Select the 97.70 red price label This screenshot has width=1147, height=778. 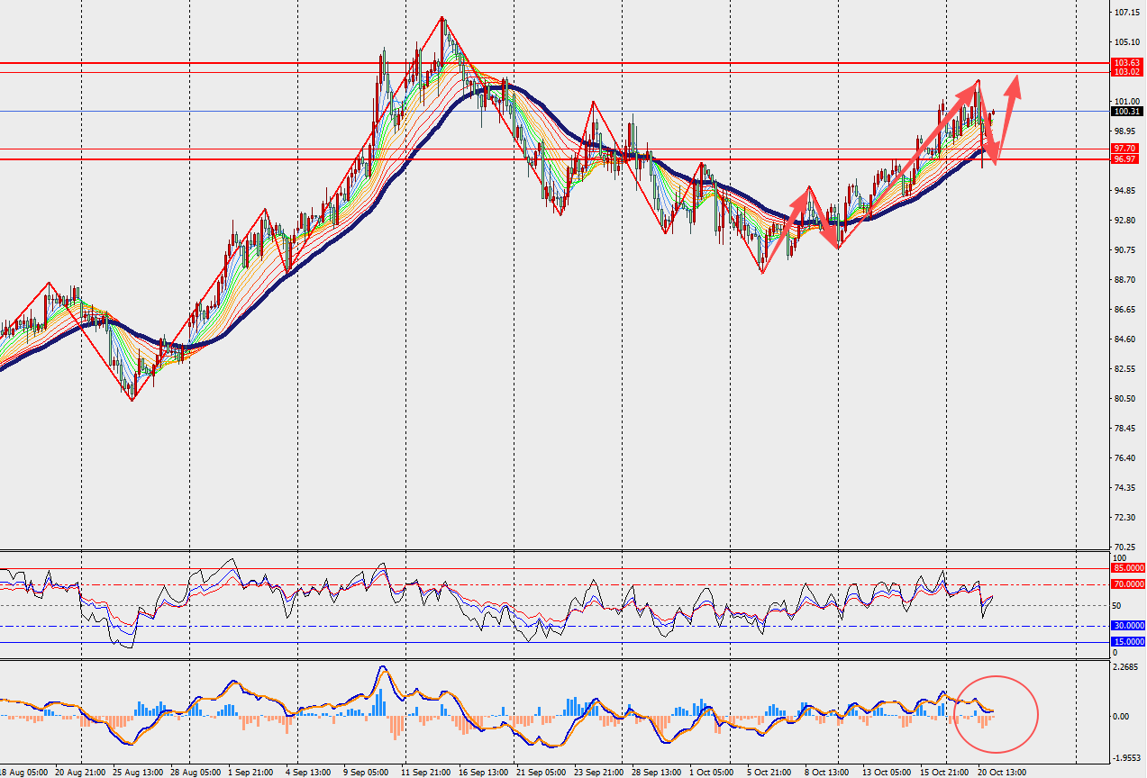(x=1128, y=148)
